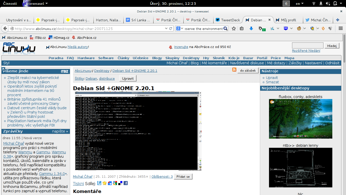
Task: Open the AbcPráce.cz bookmark
Action: point(84,38)
